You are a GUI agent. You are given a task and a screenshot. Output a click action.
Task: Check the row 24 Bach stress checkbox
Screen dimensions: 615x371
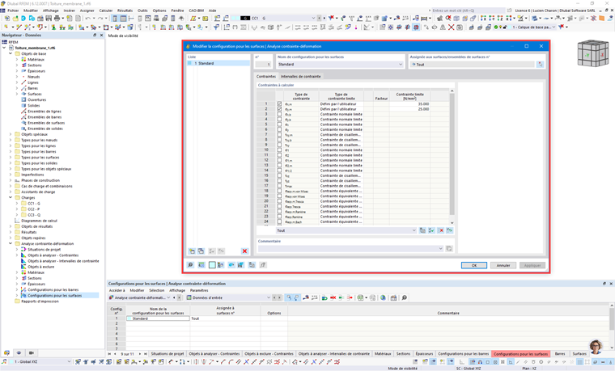click(x=279, y=221)
